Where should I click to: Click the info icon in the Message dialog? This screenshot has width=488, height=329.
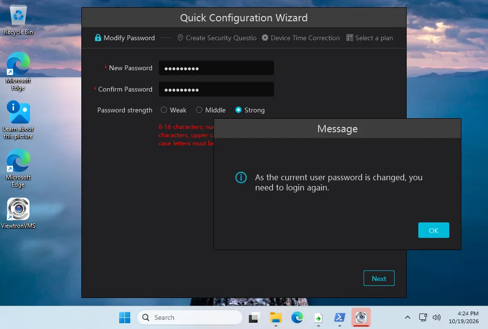click(241, 178)
